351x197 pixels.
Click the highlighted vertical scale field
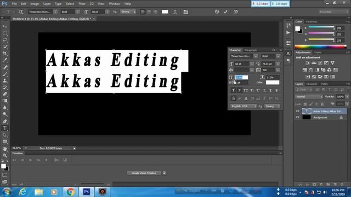[241, 77]
